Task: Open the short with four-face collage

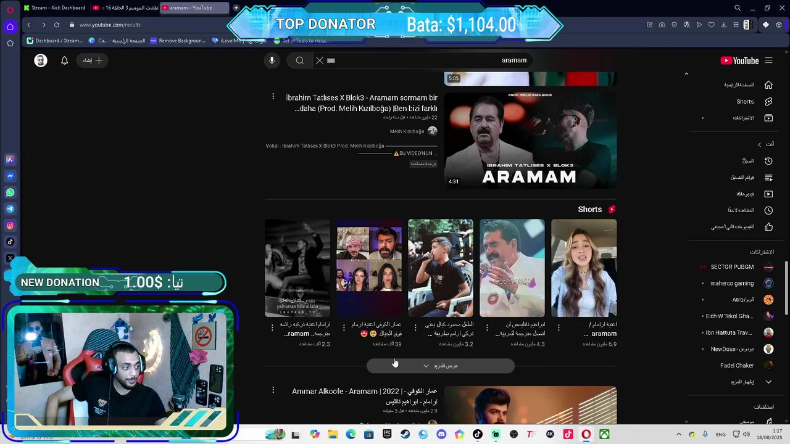Action: pyautogui.click(x=369, y=268)
